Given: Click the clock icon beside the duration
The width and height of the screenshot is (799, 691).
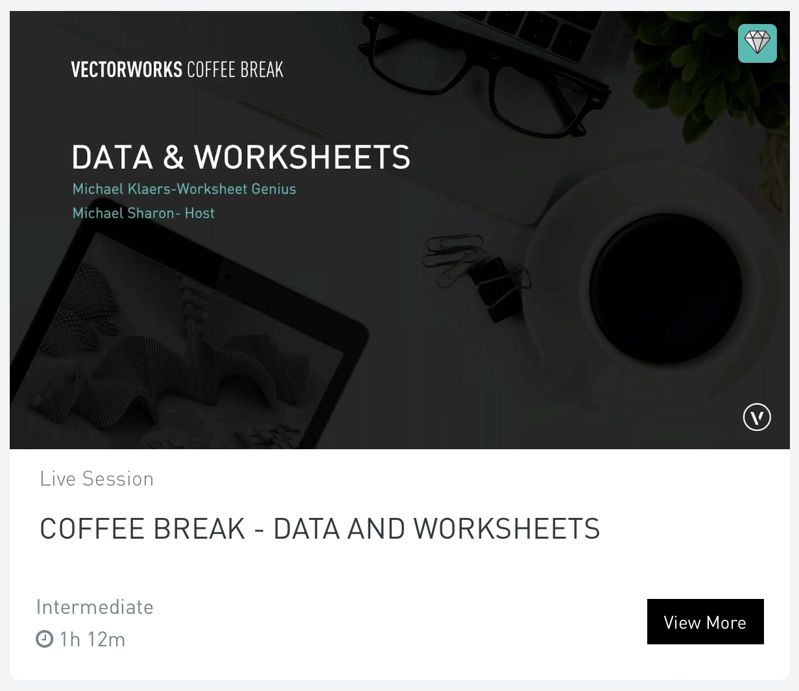Looking at the screenshot, I should (x=44, y=639).
